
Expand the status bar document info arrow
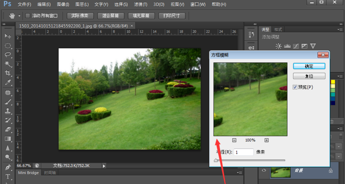tap(104, 166)
